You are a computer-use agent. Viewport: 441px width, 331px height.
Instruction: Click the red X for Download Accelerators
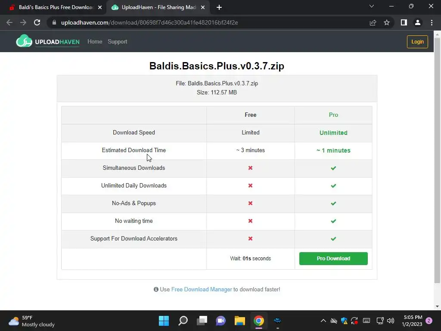coord(250,238)
